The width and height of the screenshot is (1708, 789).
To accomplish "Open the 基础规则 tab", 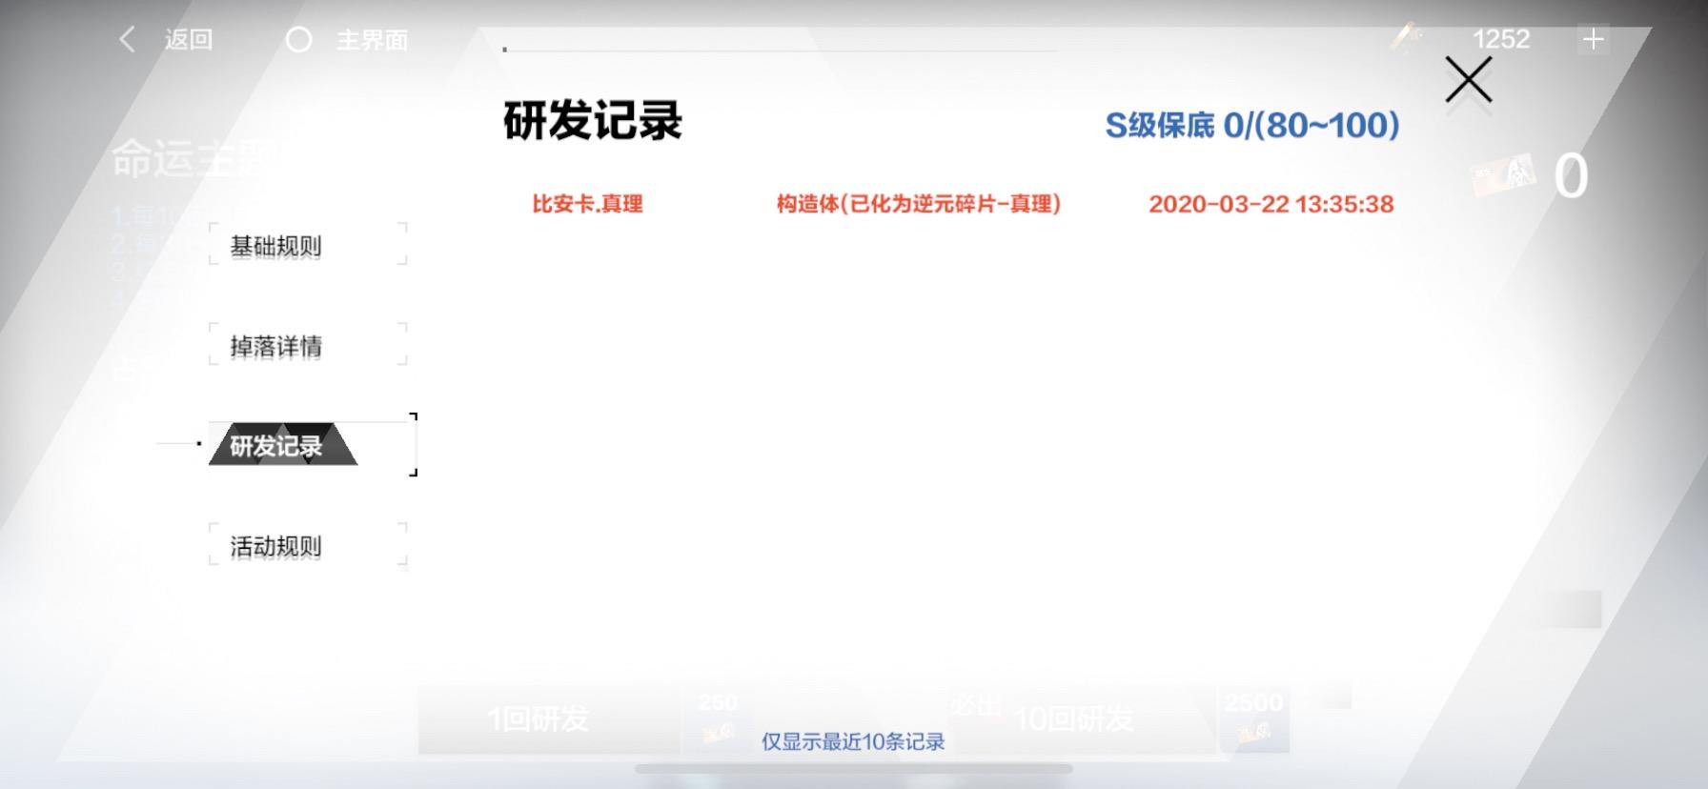I will point(307,246).
